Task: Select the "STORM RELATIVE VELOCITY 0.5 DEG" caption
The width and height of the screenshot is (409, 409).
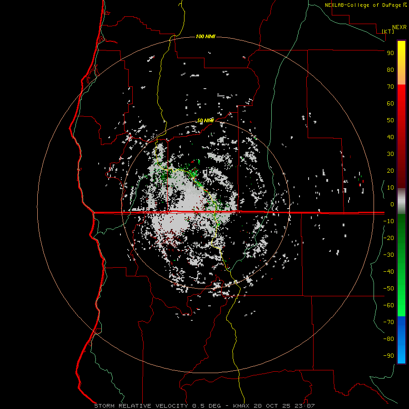Action: [x=157, y=406]
